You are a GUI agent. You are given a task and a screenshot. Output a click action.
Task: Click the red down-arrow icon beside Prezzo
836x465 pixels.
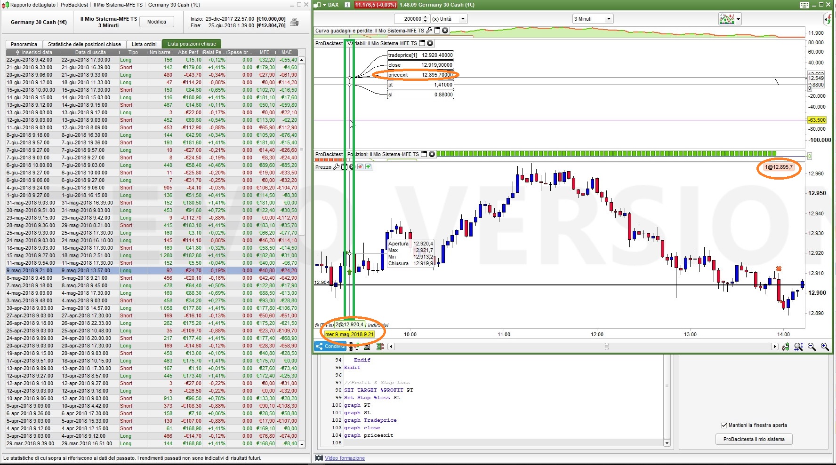point(361,167)
